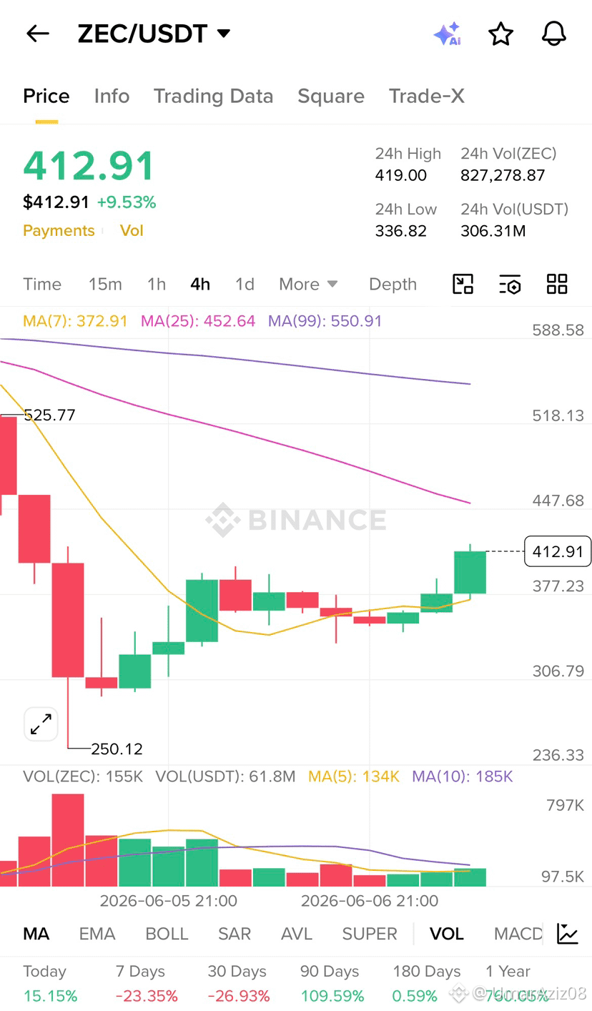This screenshot has width=592, height=1011.
Task: Open chart indicator settings icon
Action: [x=510, y=284]
